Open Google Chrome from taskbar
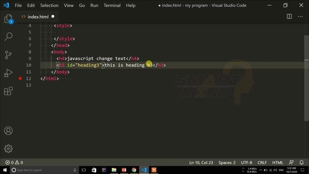The image size is (309, 174). point(134,170)
